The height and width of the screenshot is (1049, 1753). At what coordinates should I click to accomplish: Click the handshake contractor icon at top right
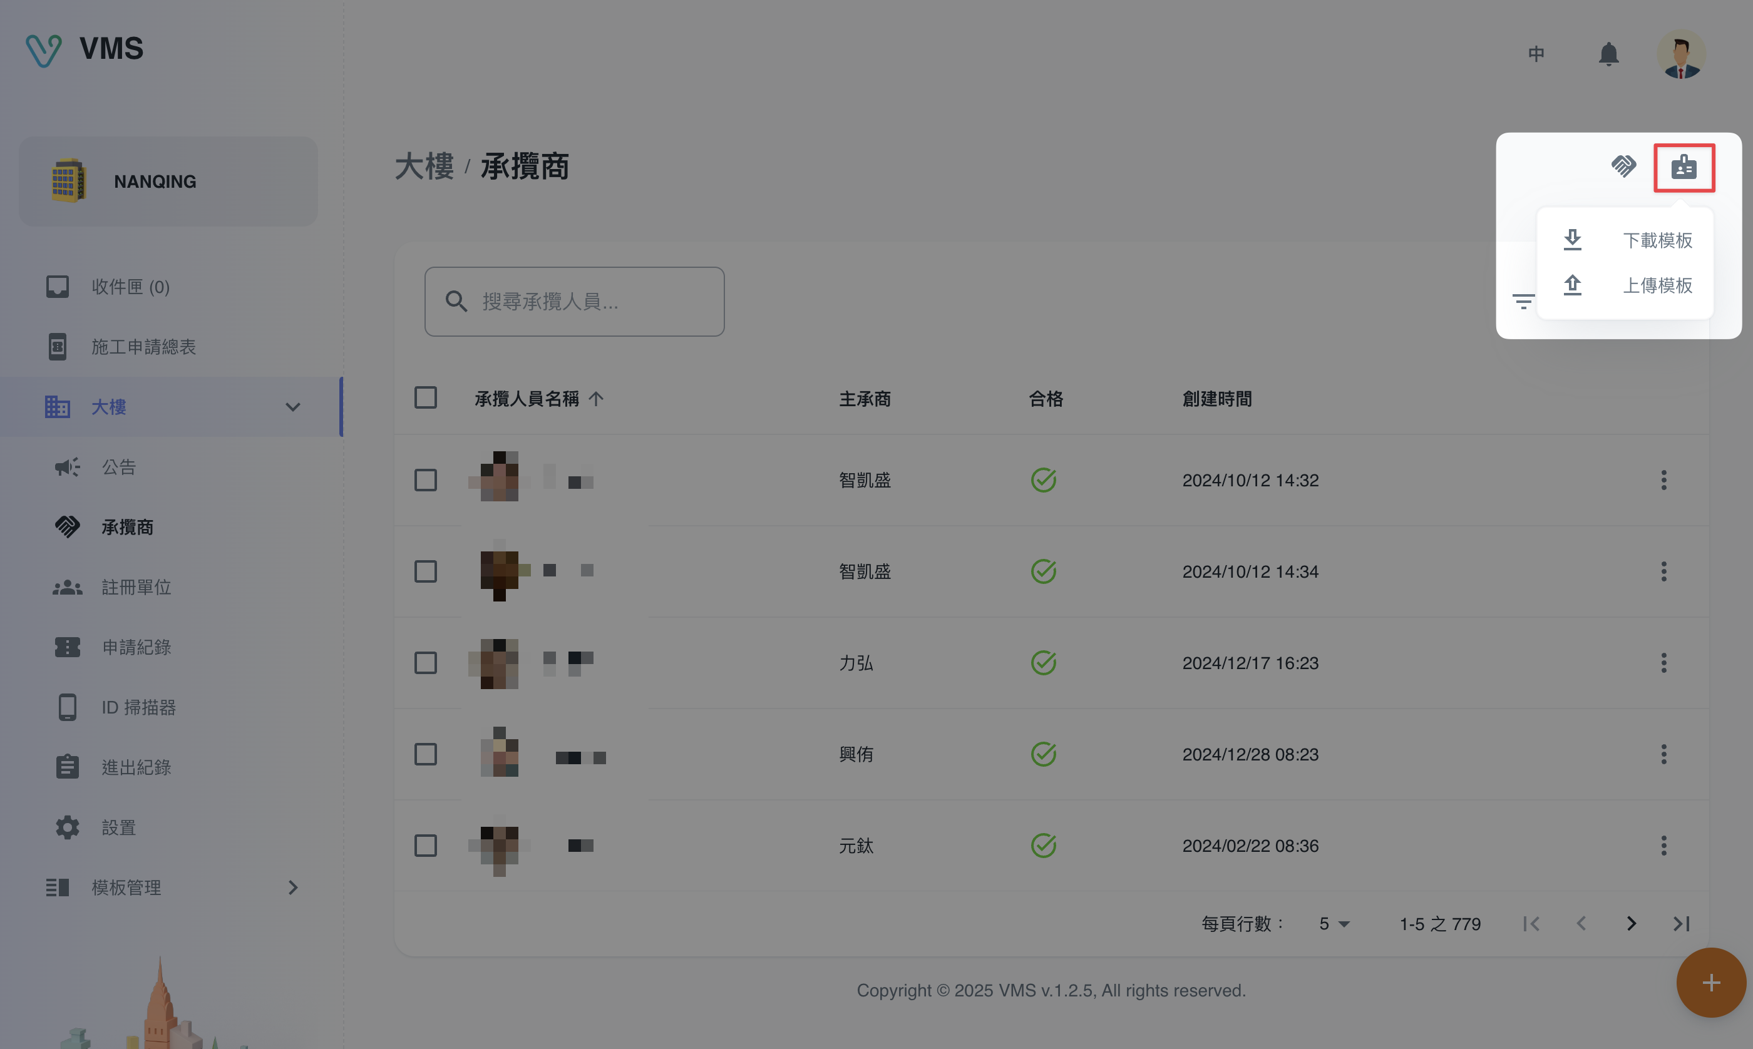pos(1623,166)
